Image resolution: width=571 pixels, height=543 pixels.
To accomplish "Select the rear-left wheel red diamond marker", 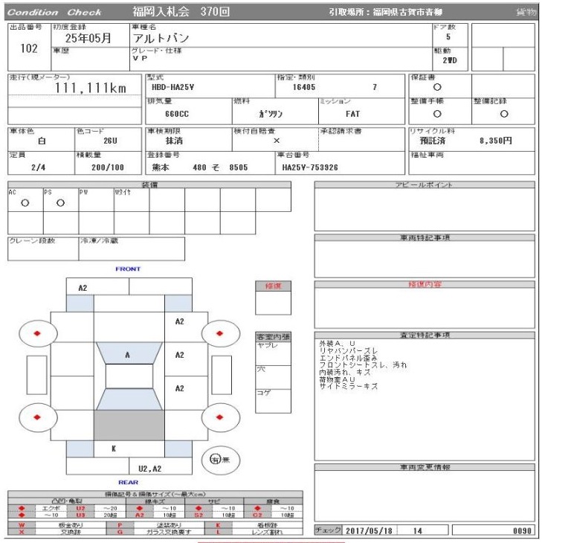I will coord(36,417).
